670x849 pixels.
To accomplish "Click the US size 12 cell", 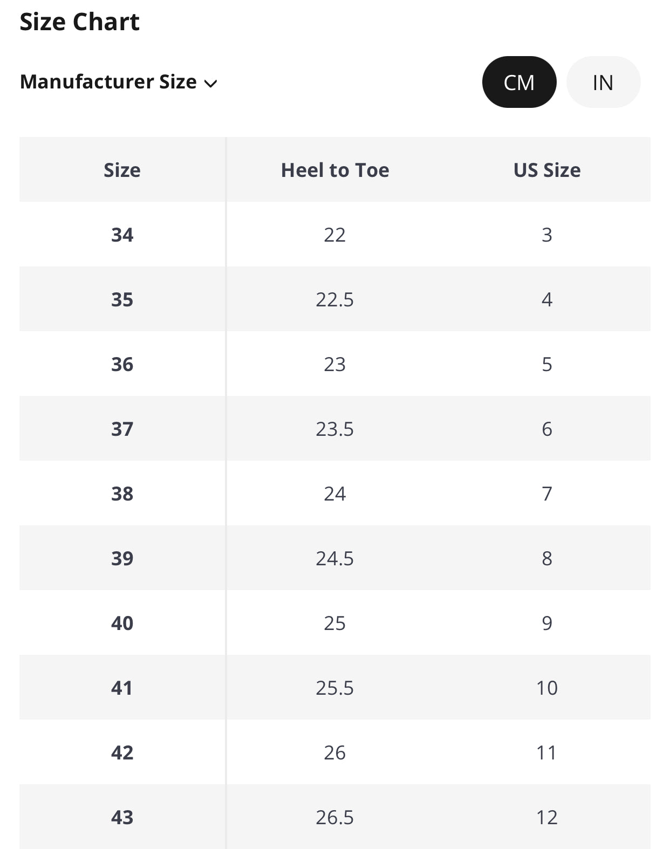I will (546, 817).
